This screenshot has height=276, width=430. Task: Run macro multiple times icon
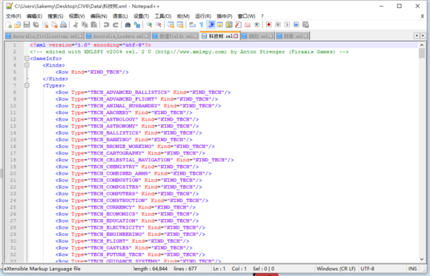[x=296, y=25]
